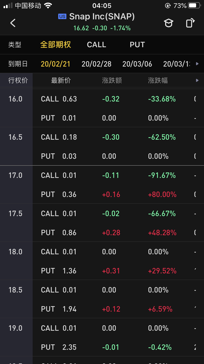This screenshot has width=204, height=364.
Task: Sort by the 涨跌幅 column header
Action: click(158, 80)
